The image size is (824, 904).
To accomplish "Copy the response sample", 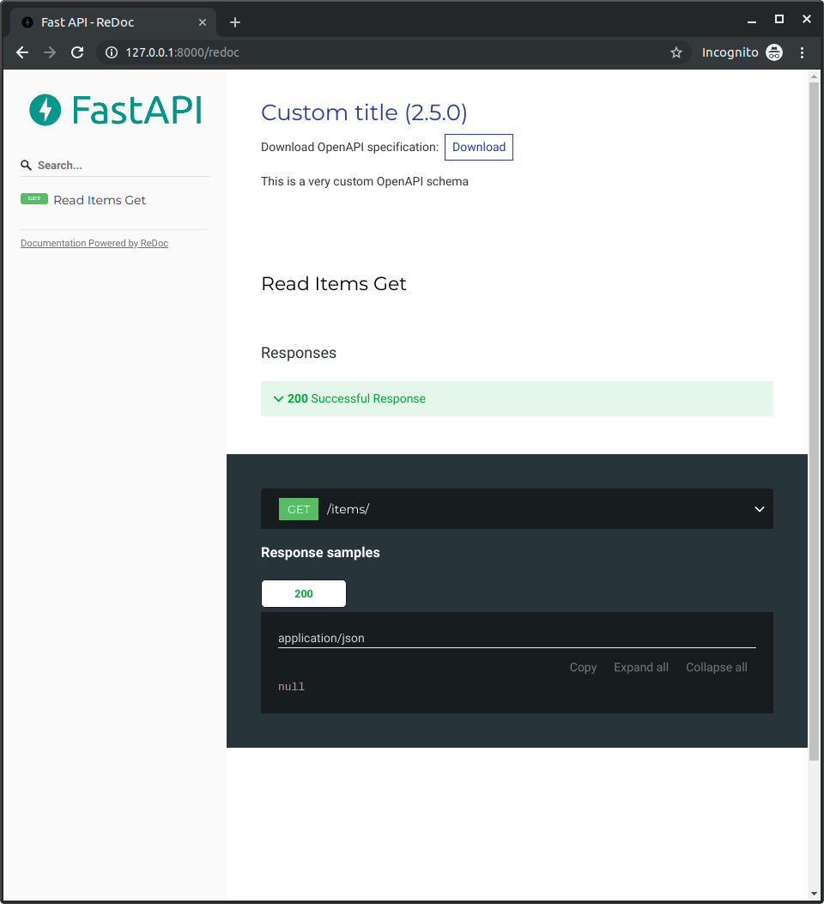I will pyautogui.click(x=583, y=667).
